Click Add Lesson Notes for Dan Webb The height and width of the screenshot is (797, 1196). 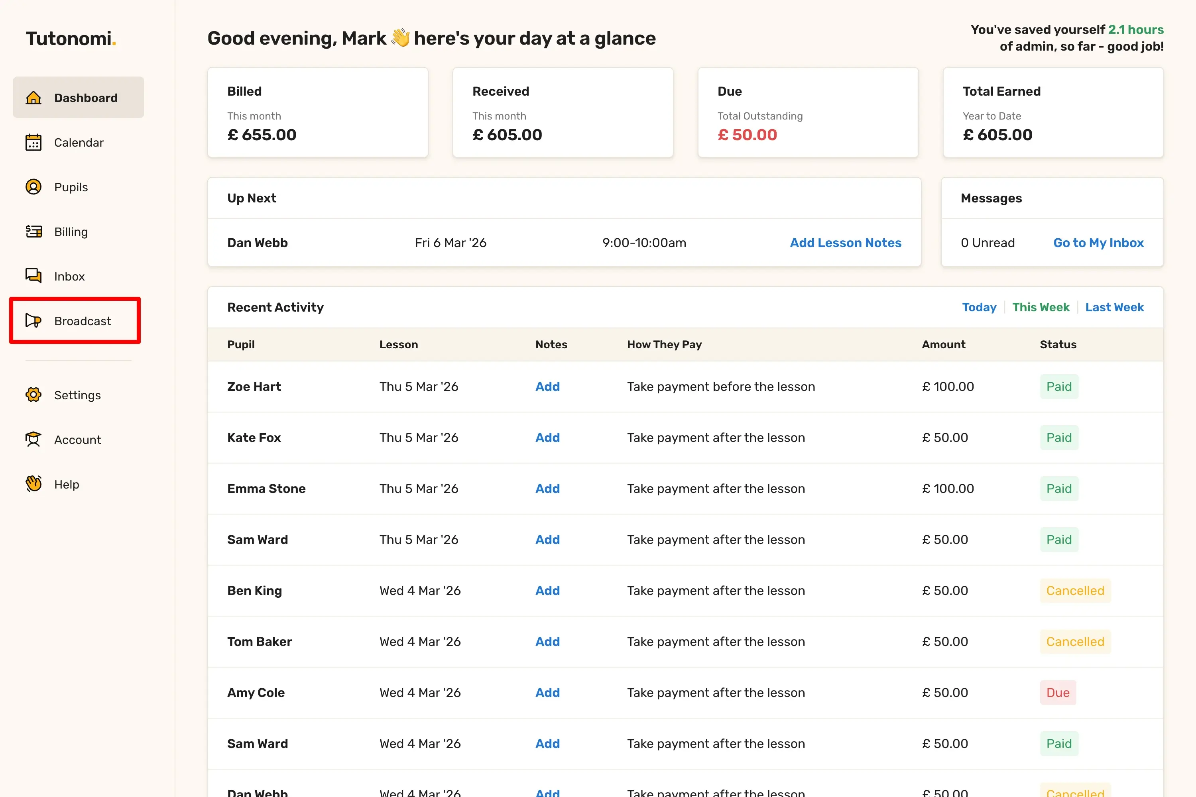click(845, 243)
